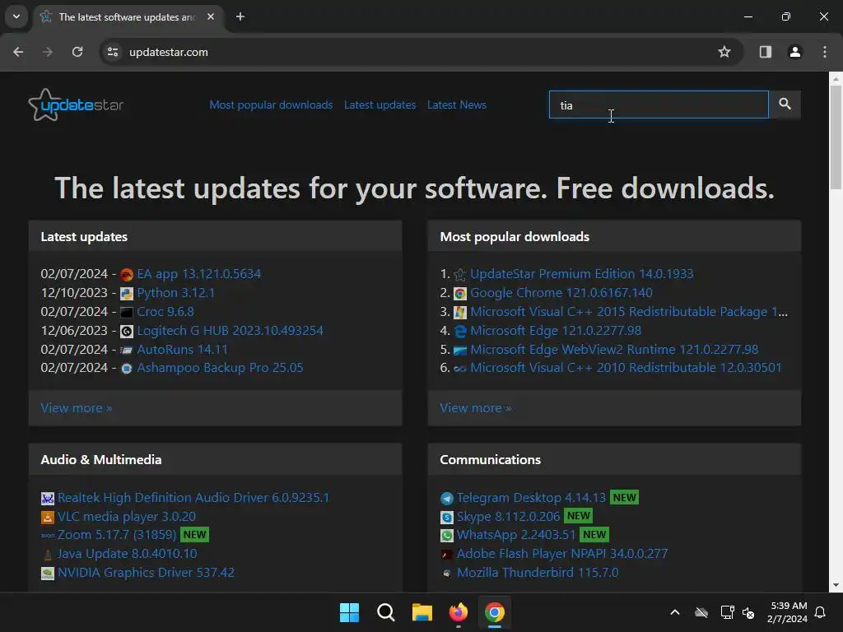Screen dimensions: 843x632
Task: Open Microsoft Visual C++ 2010 Redistributable link
Action: click(x=626, y=368)
